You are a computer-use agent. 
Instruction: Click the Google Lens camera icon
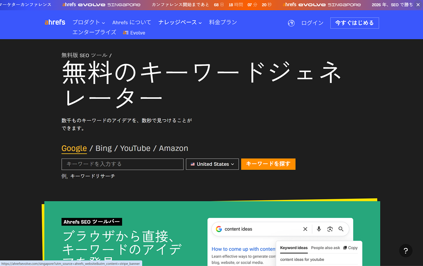tap(330, 229)
